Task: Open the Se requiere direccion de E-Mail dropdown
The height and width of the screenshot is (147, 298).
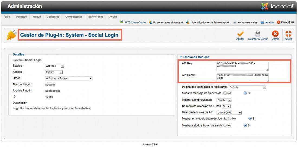Action: point(226,106)
